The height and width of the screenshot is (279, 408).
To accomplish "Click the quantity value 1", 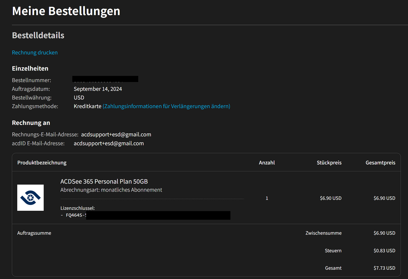I will coord(267,198).
